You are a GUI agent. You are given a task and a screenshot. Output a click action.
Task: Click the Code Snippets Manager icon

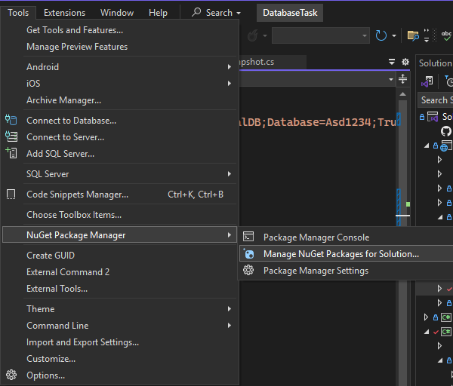click(x=11, y=195)
